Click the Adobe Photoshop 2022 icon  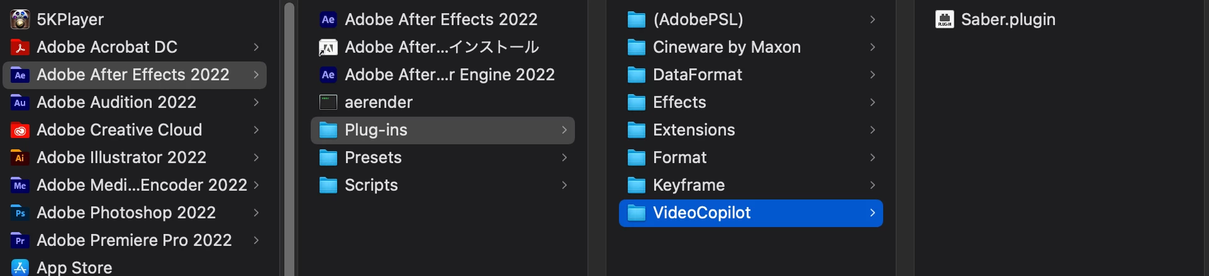[x=20, y=213]
